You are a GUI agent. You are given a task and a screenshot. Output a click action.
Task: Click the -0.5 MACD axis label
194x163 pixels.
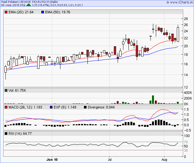[187, 130]
